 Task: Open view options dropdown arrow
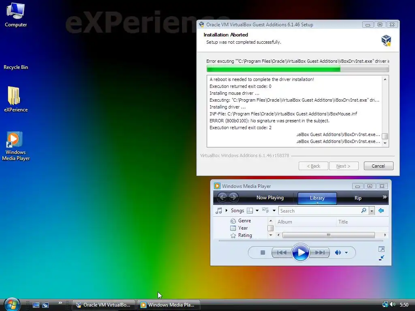click(274, 211)
